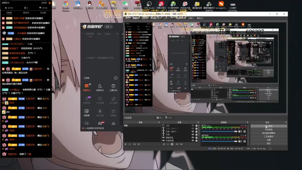Open the OBS Studio desktop shortcut
302x170 pixels.
(149, 5)
